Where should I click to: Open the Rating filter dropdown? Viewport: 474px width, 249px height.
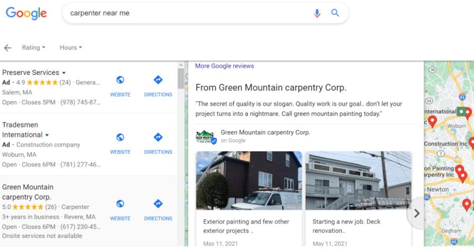(x=33, y=47)
